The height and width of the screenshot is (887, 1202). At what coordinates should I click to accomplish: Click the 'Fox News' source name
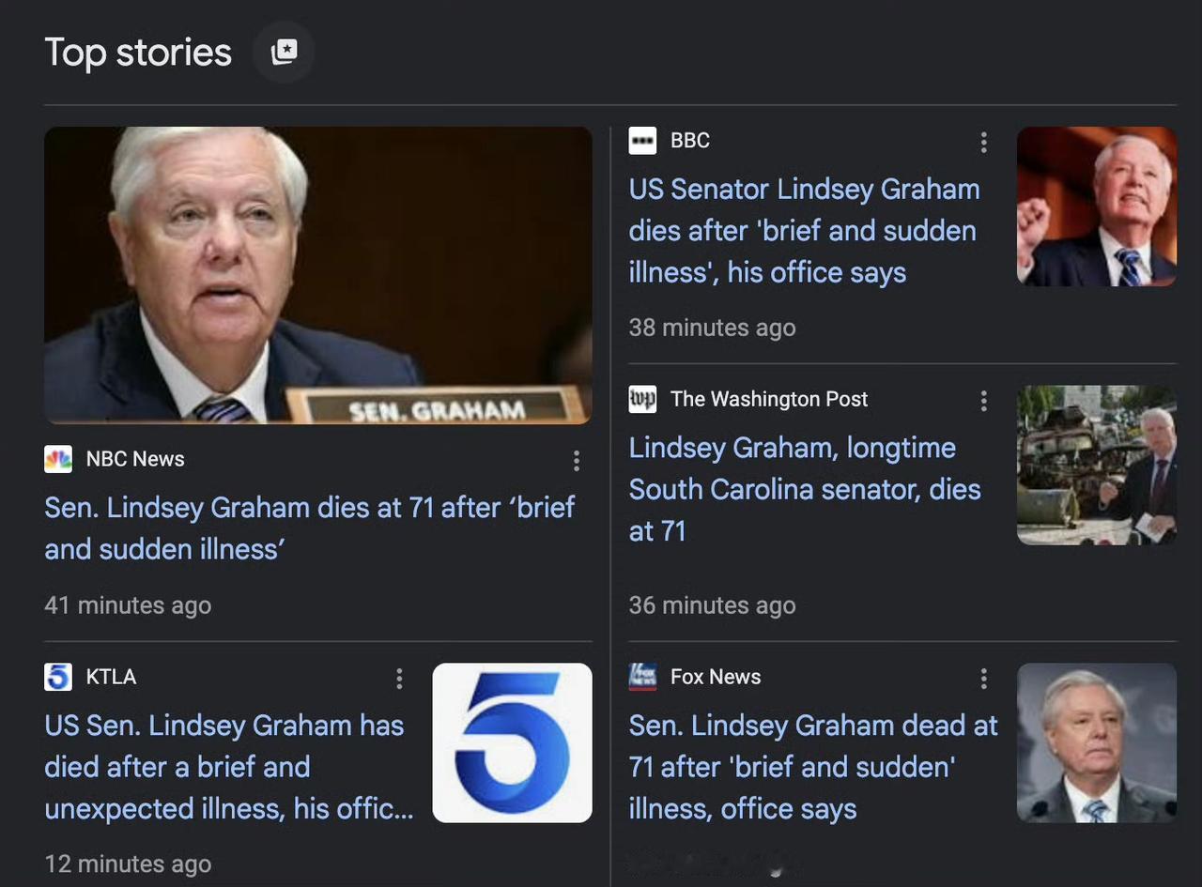tap(716, 677)
